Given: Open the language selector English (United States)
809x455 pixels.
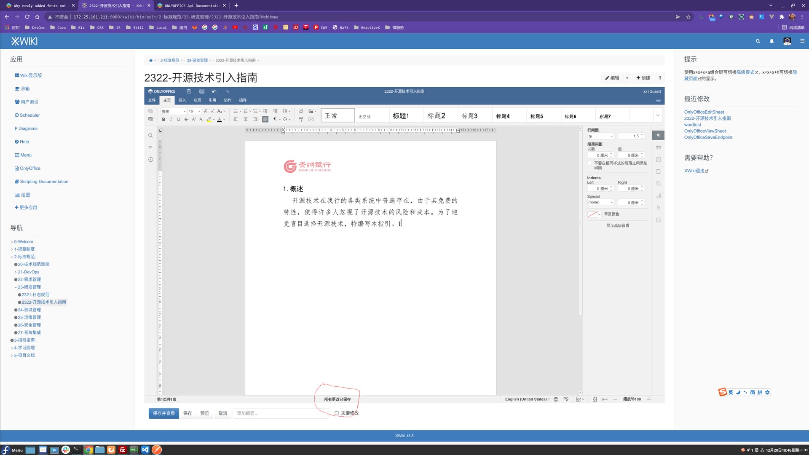Looking at the screenshot, I should coord(528,399).
